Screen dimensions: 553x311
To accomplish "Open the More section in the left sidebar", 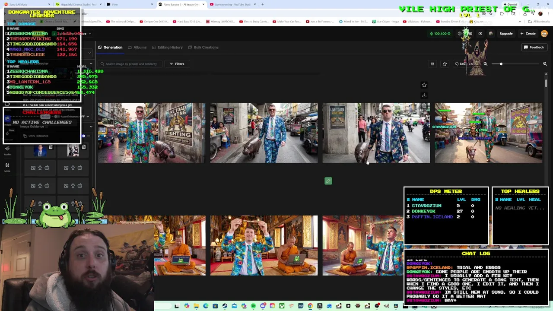I will point(7,167).
